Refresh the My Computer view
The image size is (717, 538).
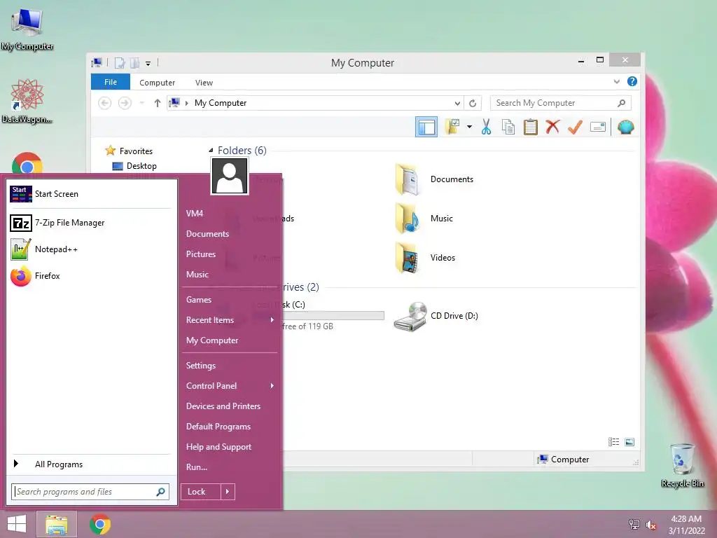tap(473, 104)
